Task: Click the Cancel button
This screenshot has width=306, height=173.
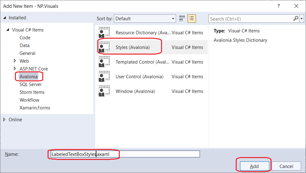Action: click(286, 166)
